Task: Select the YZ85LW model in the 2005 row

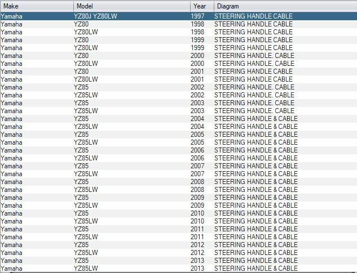Action: point(86,142)
